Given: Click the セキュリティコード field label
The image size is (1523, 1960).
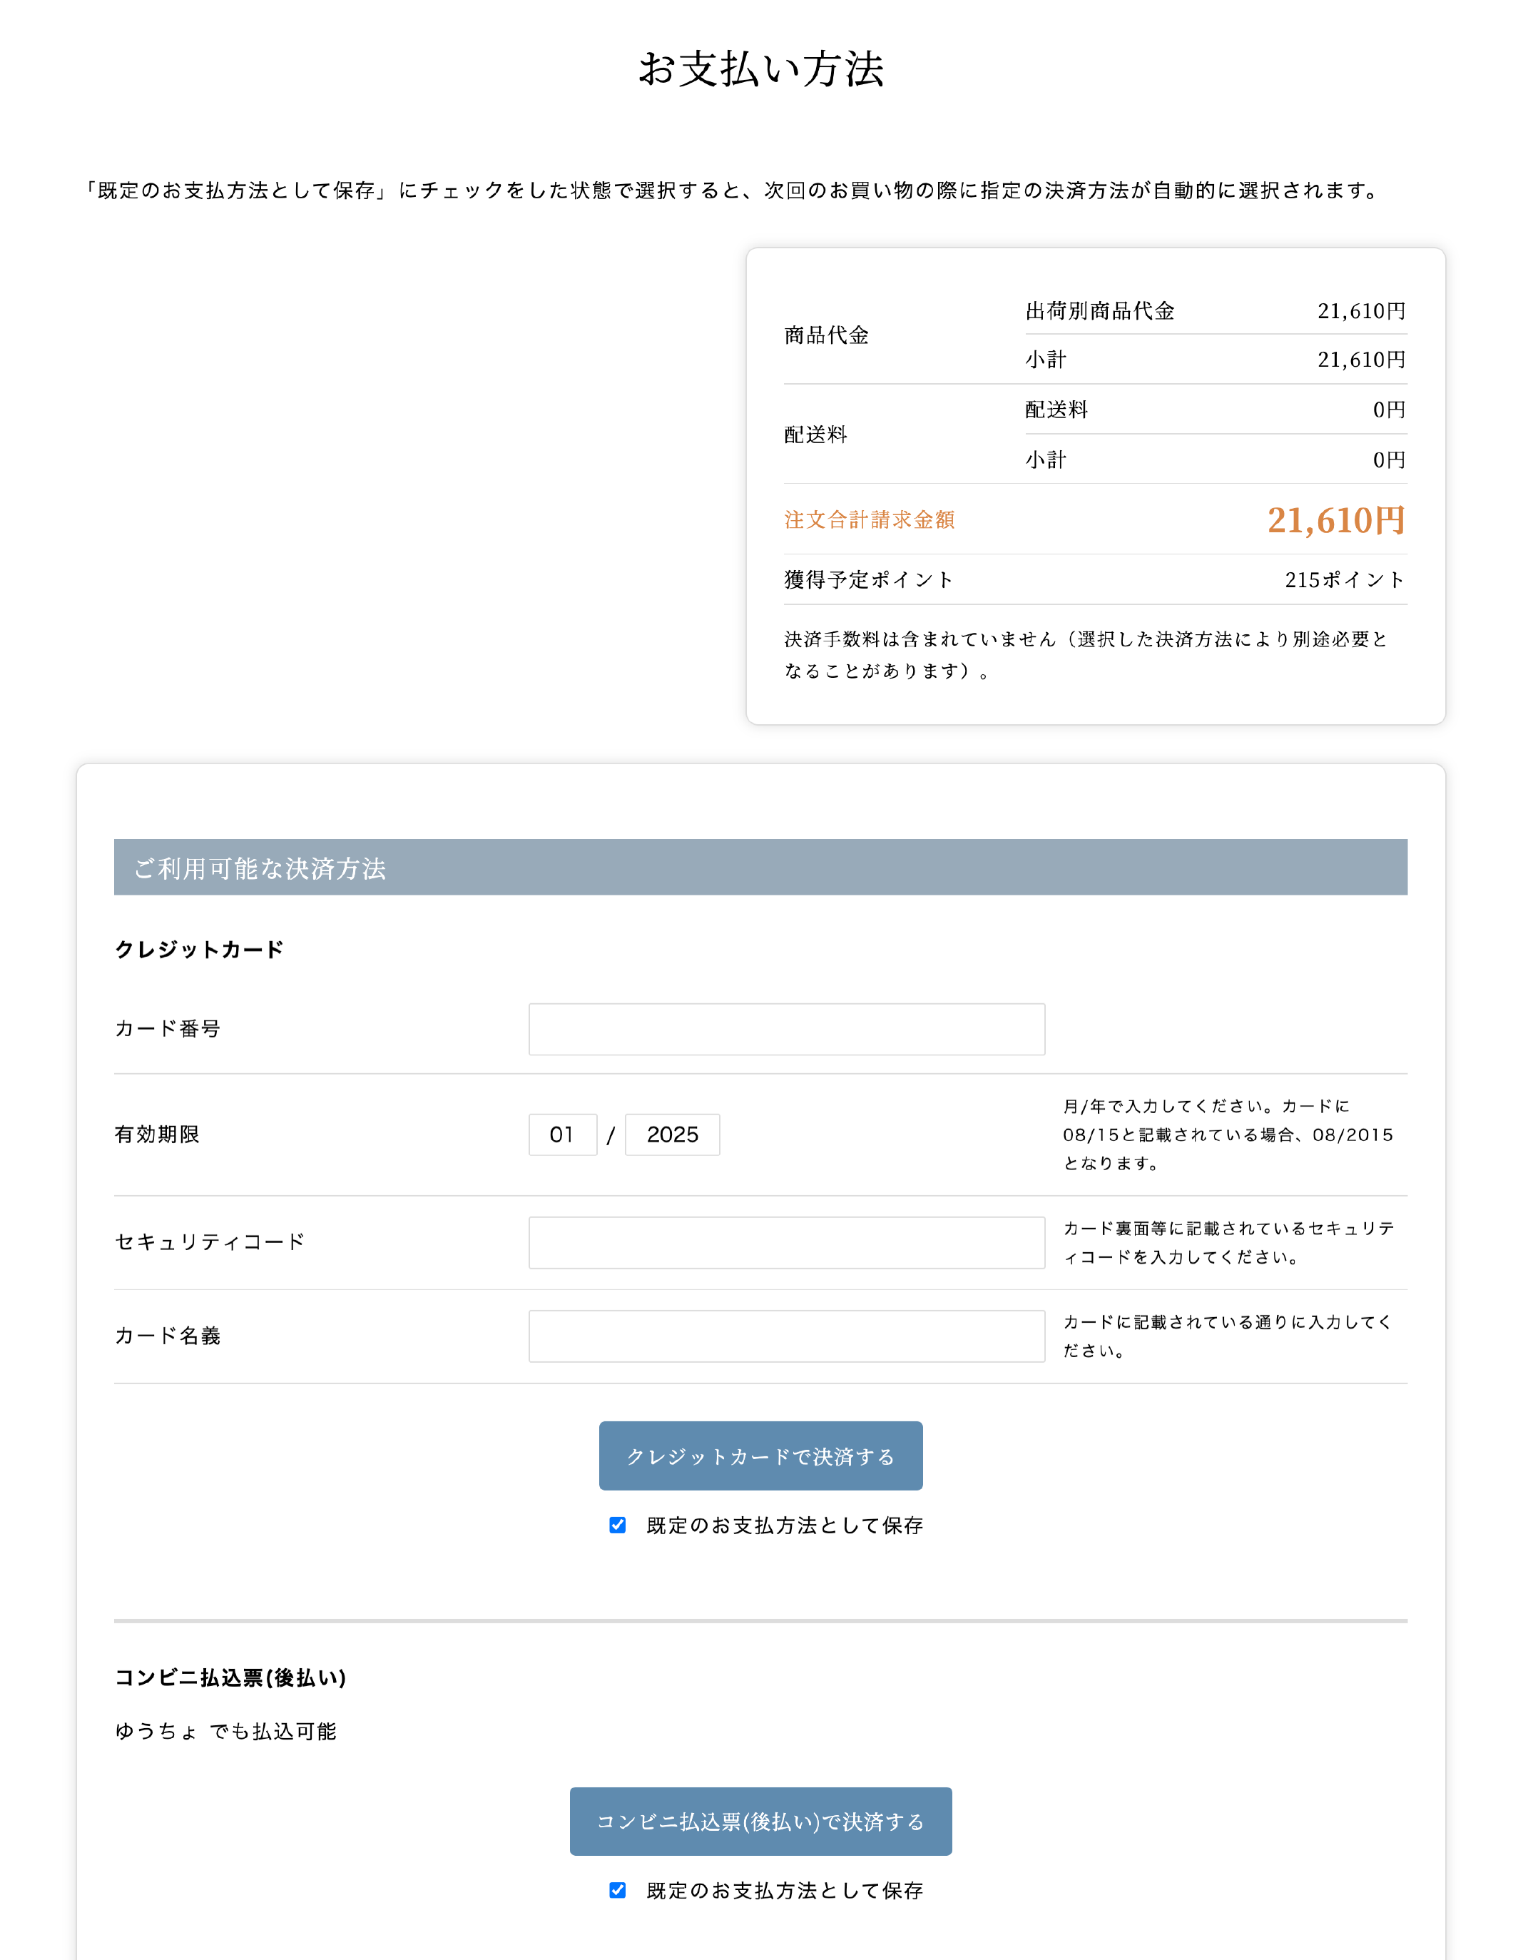Looking at the screenshot, I should click(210, 1242).
